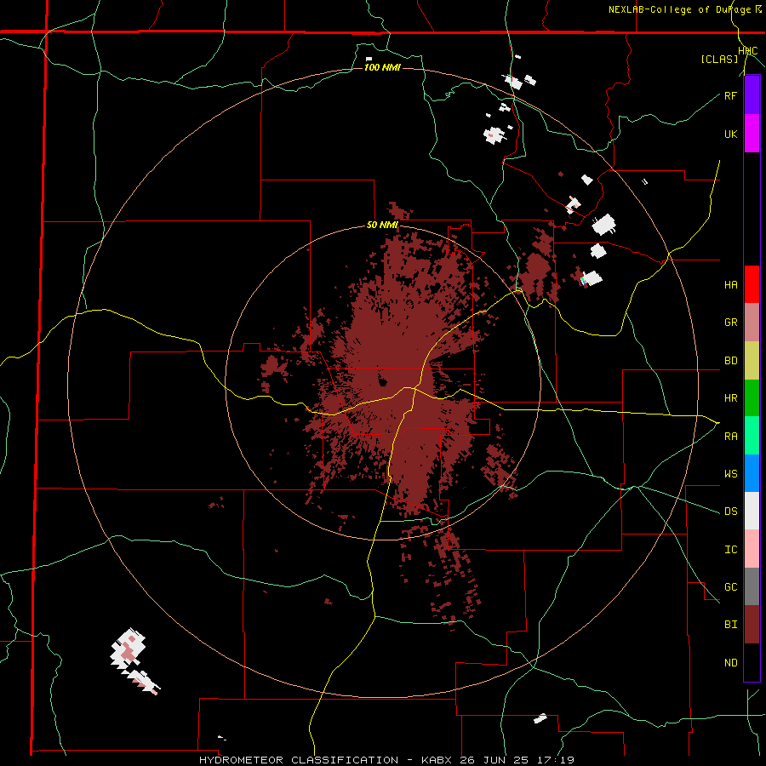Image resolution: width=766 pixels, height=766 pixels.
Task: Click the [CLAS] label above legend
Action: point(719,59)
